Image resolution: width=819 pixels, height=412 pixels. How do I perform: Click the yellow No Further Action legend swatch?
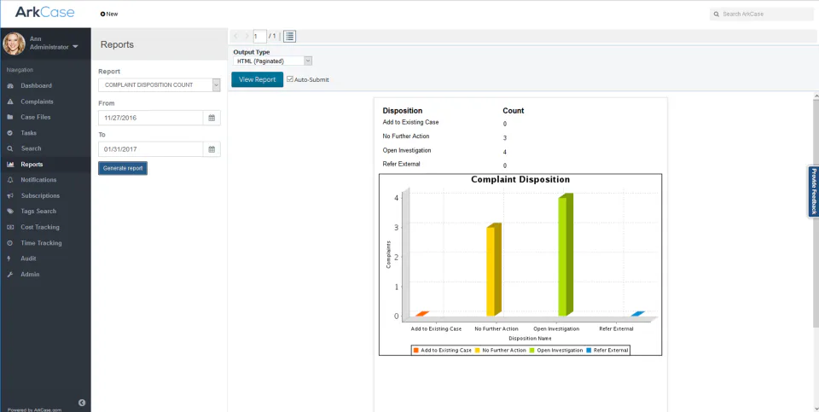click(x=478, y=351)
